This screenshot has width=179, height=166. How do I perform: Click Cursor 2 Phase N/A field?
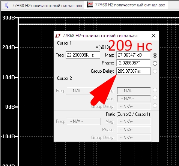point(134,99)
